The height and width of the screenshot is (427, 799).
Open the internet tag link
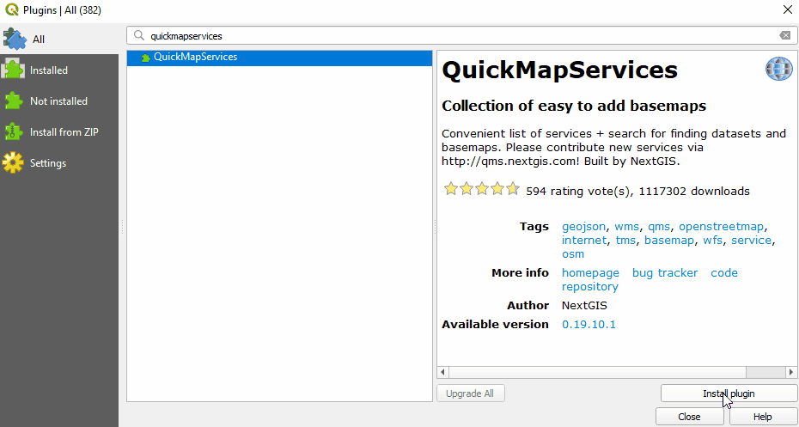pos(584,241)
